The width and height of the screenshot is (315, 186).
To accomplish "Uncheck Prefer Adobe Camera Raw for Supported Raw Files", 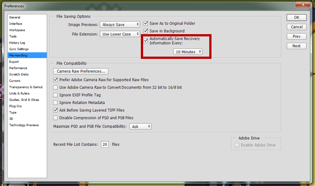I will pos(55,80).
